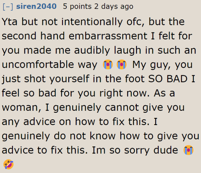Open the siren2040 user profile
This screenshot has width=201, height=173.
36,7
